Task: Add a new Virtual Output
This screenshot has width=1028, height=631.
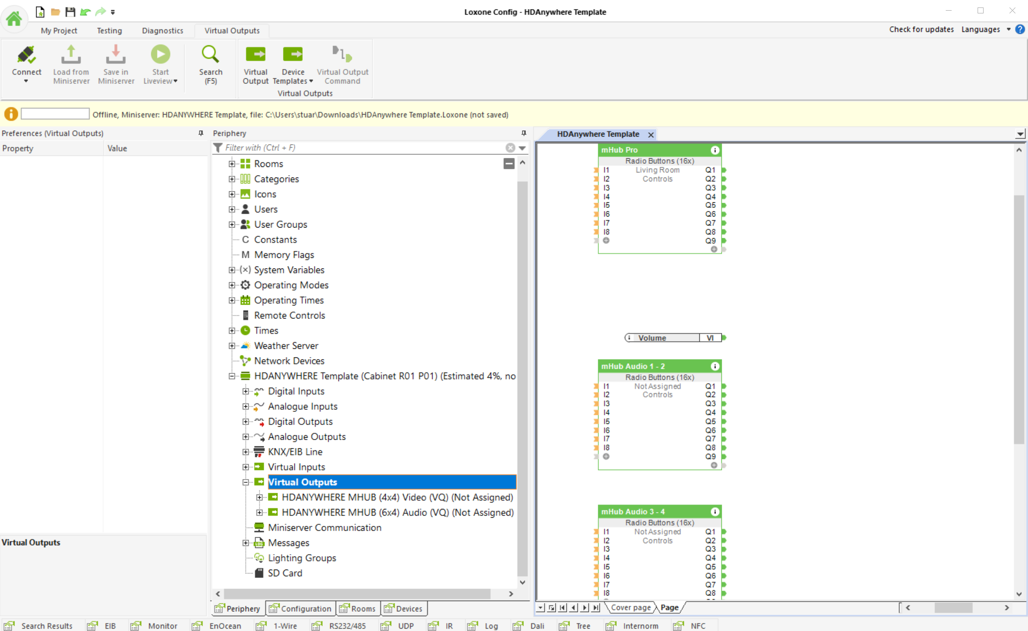Action: [255, 64]
